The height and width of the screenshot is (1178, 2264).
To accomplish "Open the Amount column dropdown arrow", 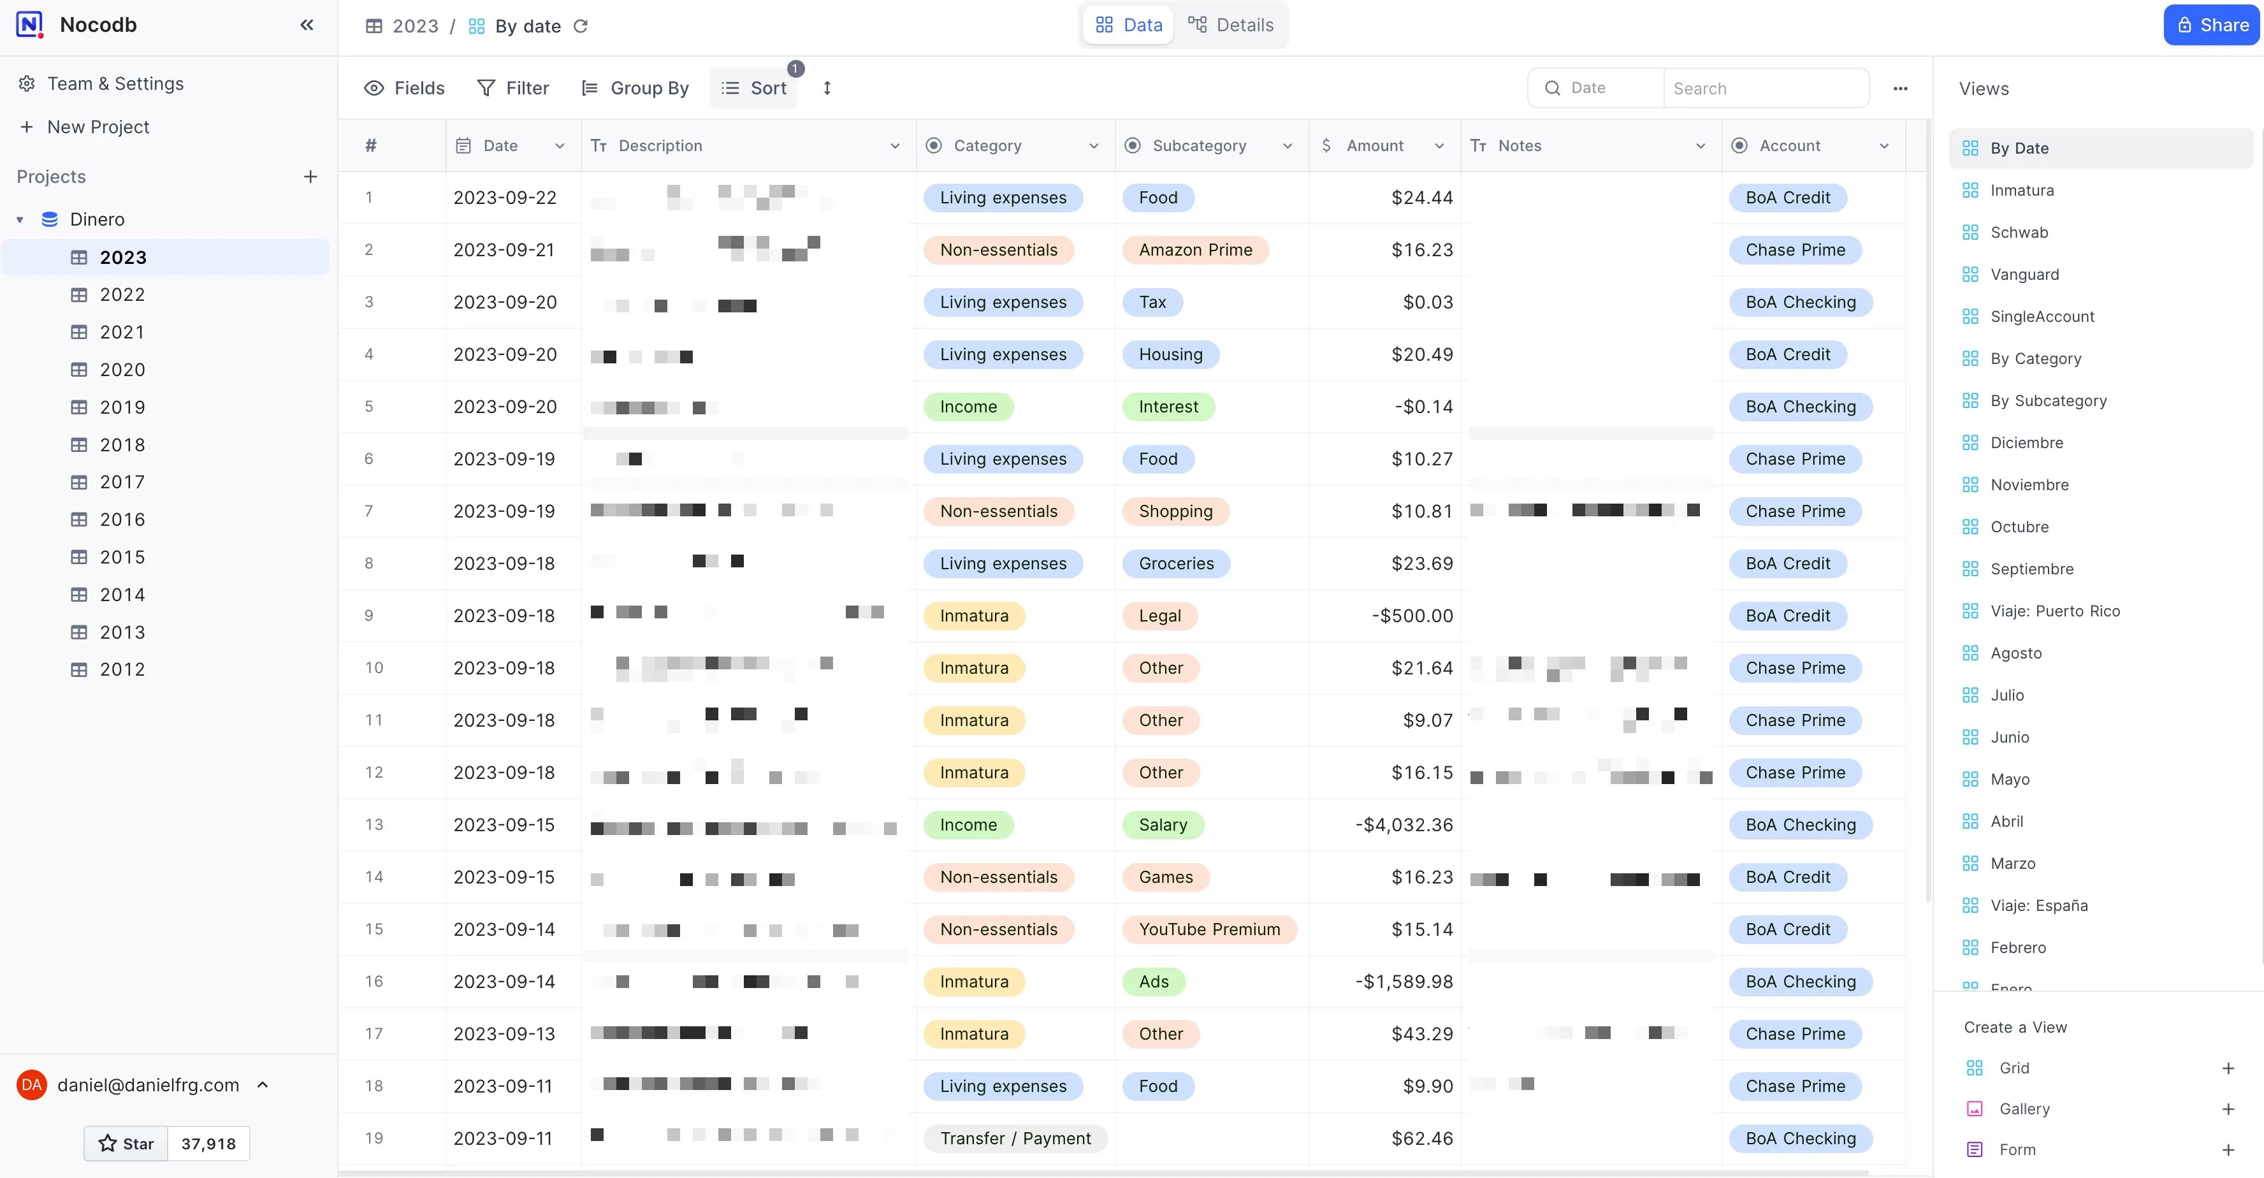I will tap(1440, 146).
